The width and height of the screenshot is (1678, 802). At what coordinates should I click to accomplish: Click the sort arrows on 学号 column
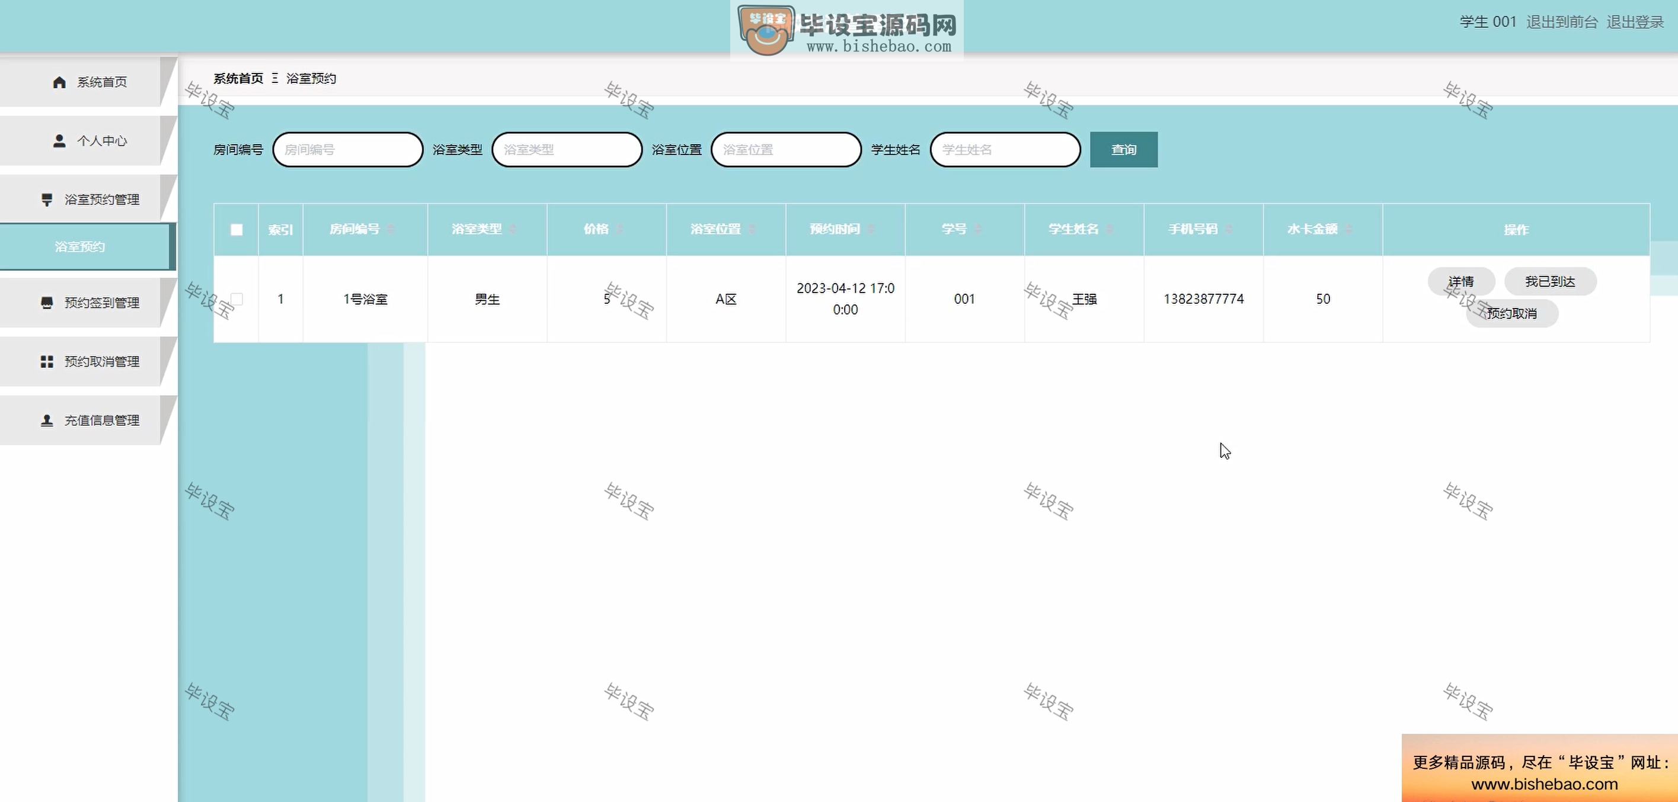[x=978, y=229]
